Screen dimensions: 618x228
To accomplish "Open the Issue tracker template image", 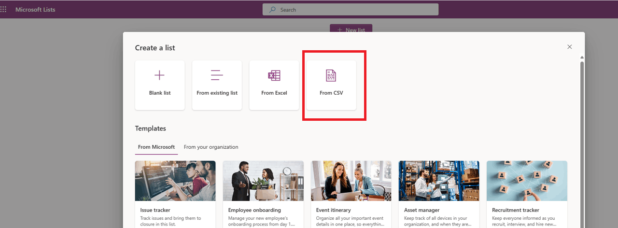I will pos(175,181).
